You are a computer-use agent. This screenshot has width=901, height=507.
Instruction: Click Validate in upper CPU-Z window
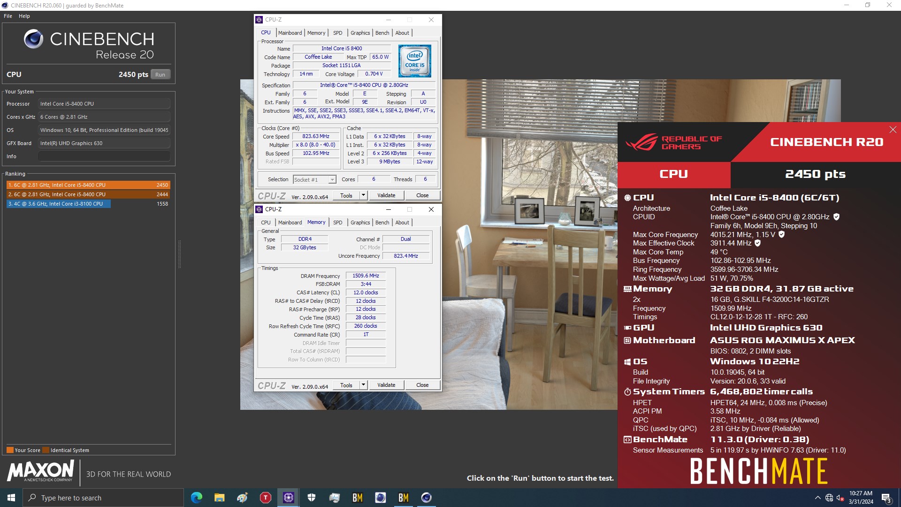386,195
